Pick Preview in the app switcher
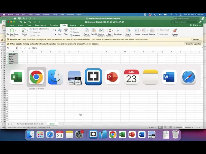 point(74,78)
